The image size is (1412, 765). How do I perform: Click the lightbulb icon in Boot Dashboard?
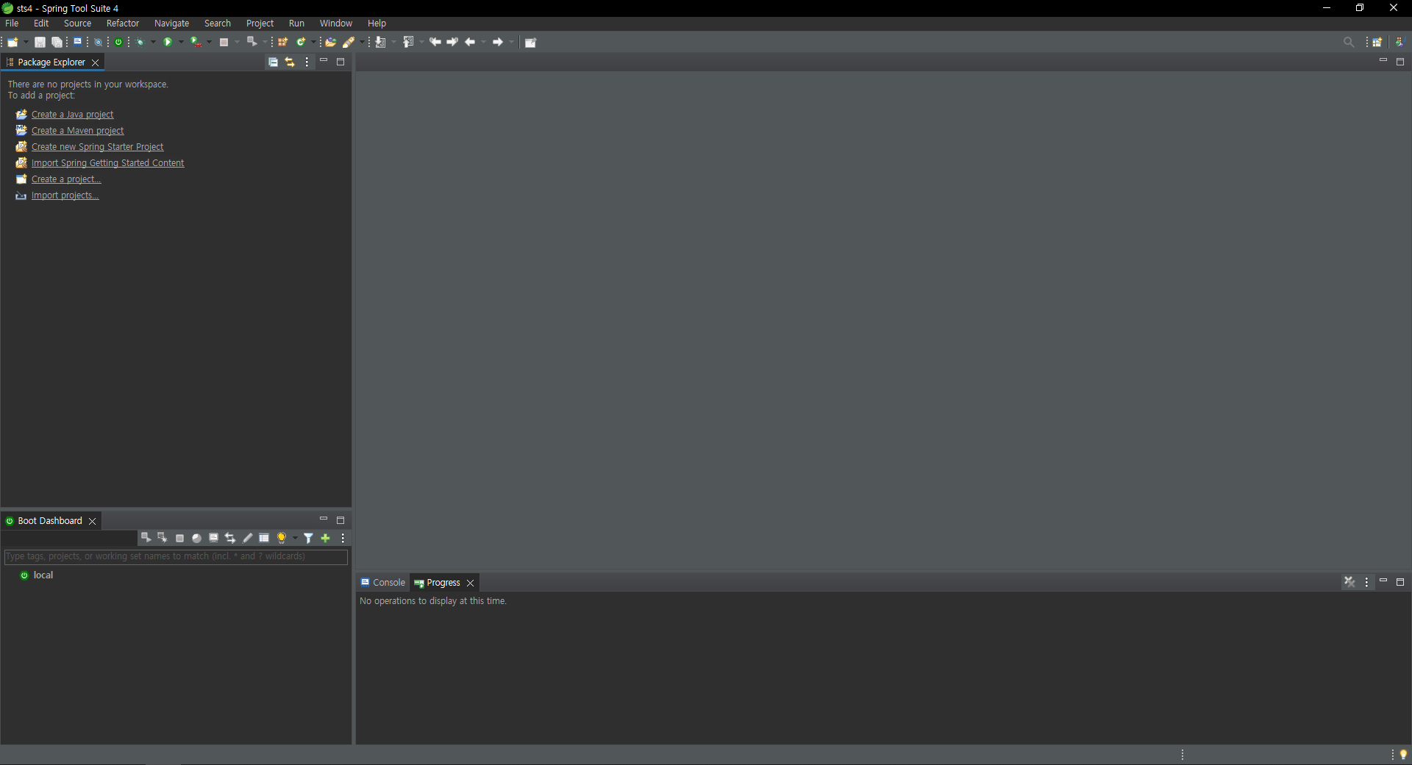pyautogui.click(x=281, y=538)
